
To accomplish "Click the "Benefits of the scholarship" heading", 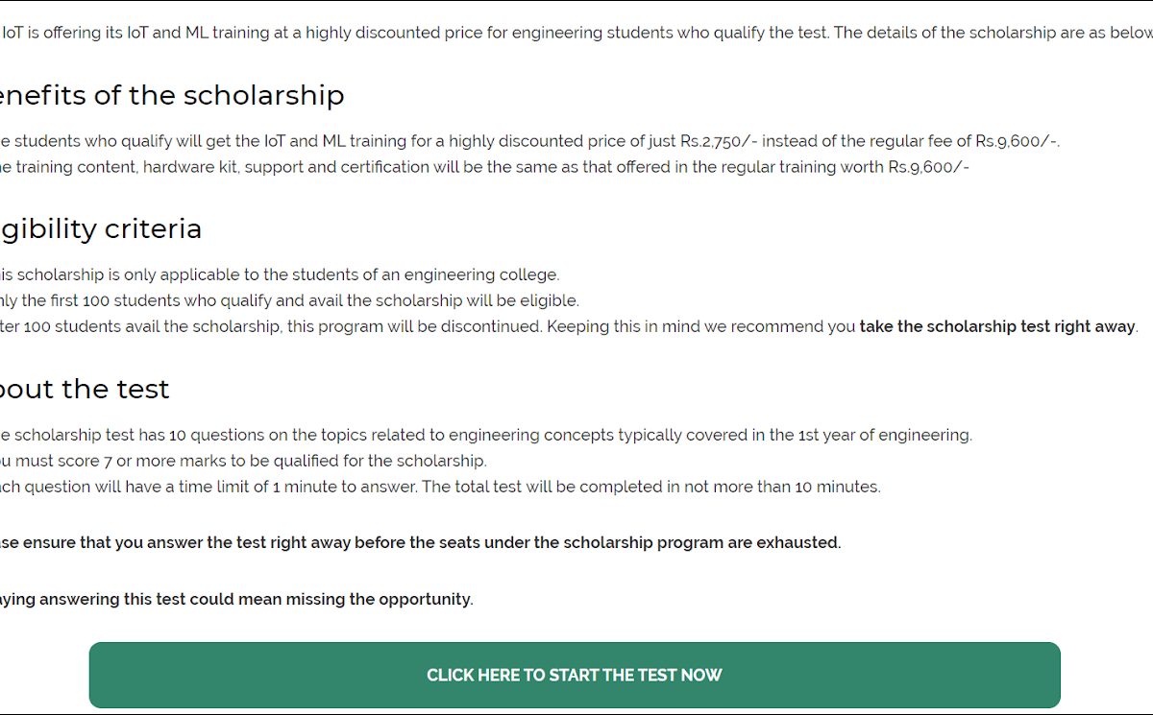I will pos(171,95).
